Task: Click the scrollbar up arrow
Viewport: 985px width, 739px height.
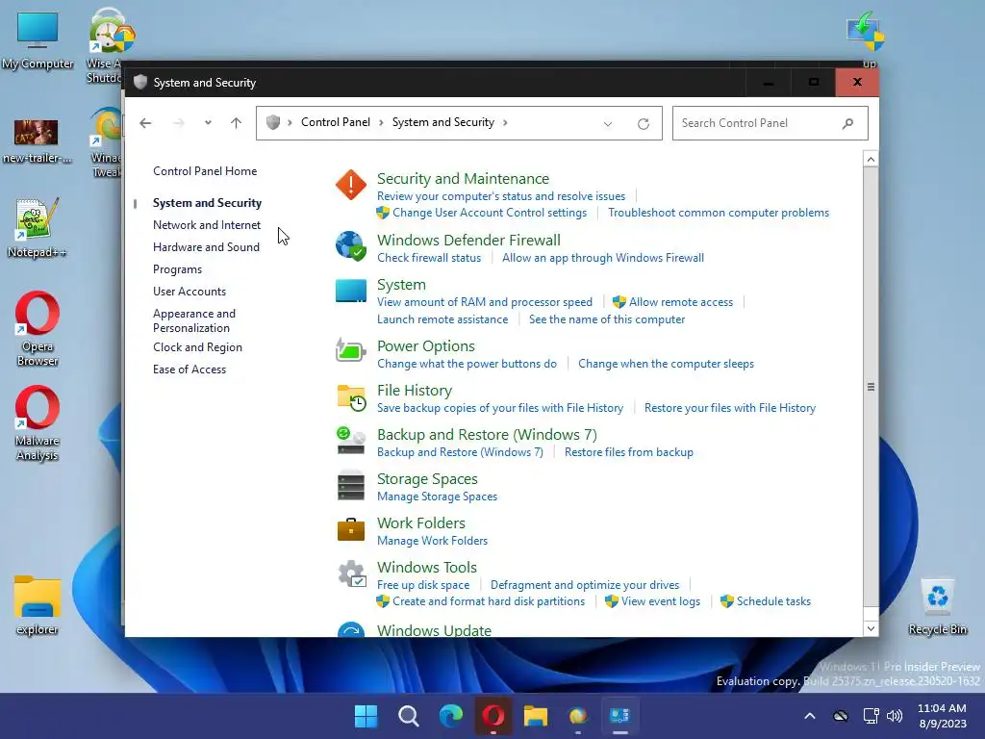Action: pos(871,160)
